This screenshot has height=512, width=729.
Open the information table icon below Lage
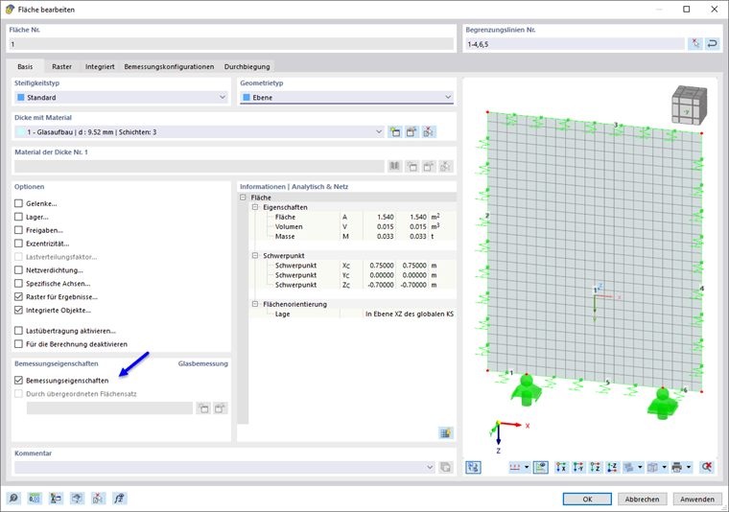[446, 433]
